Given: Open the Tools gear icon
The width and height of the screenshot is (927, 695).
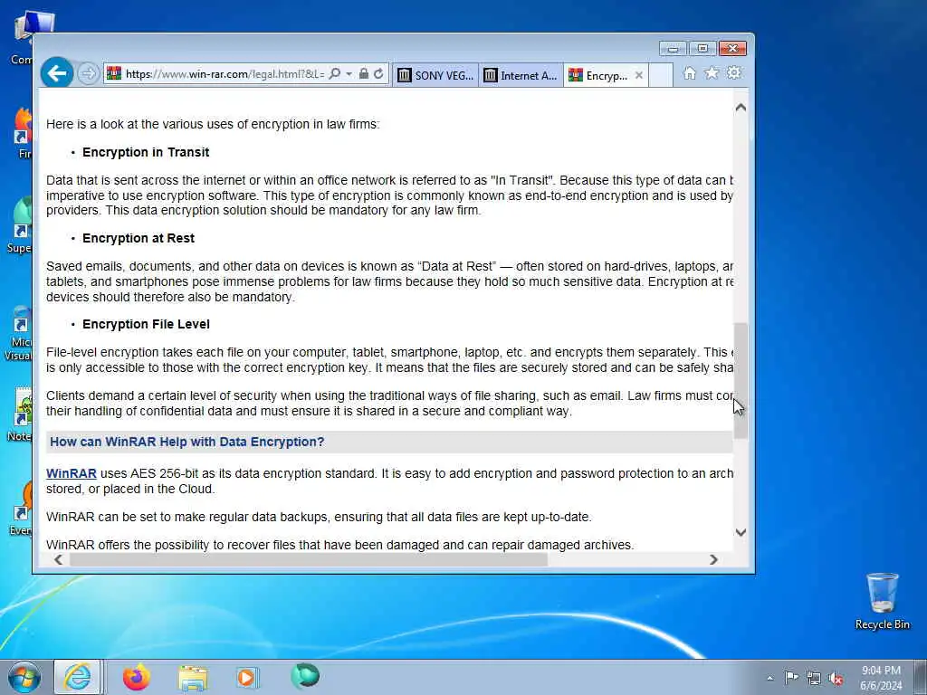Looking at the screenshot, I should point(734,72).
